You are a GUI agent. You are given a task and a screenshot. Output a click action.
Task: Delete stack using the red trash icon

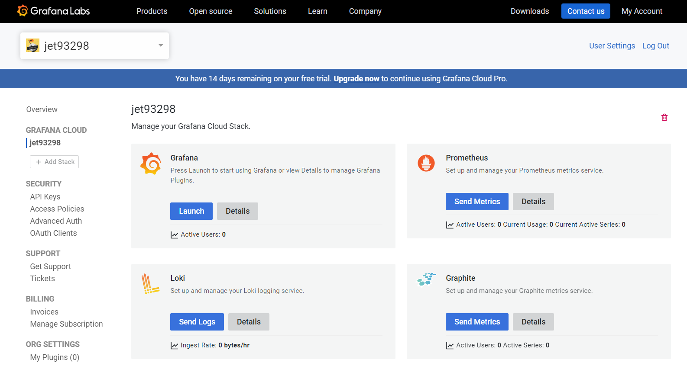tap(664, 117)
